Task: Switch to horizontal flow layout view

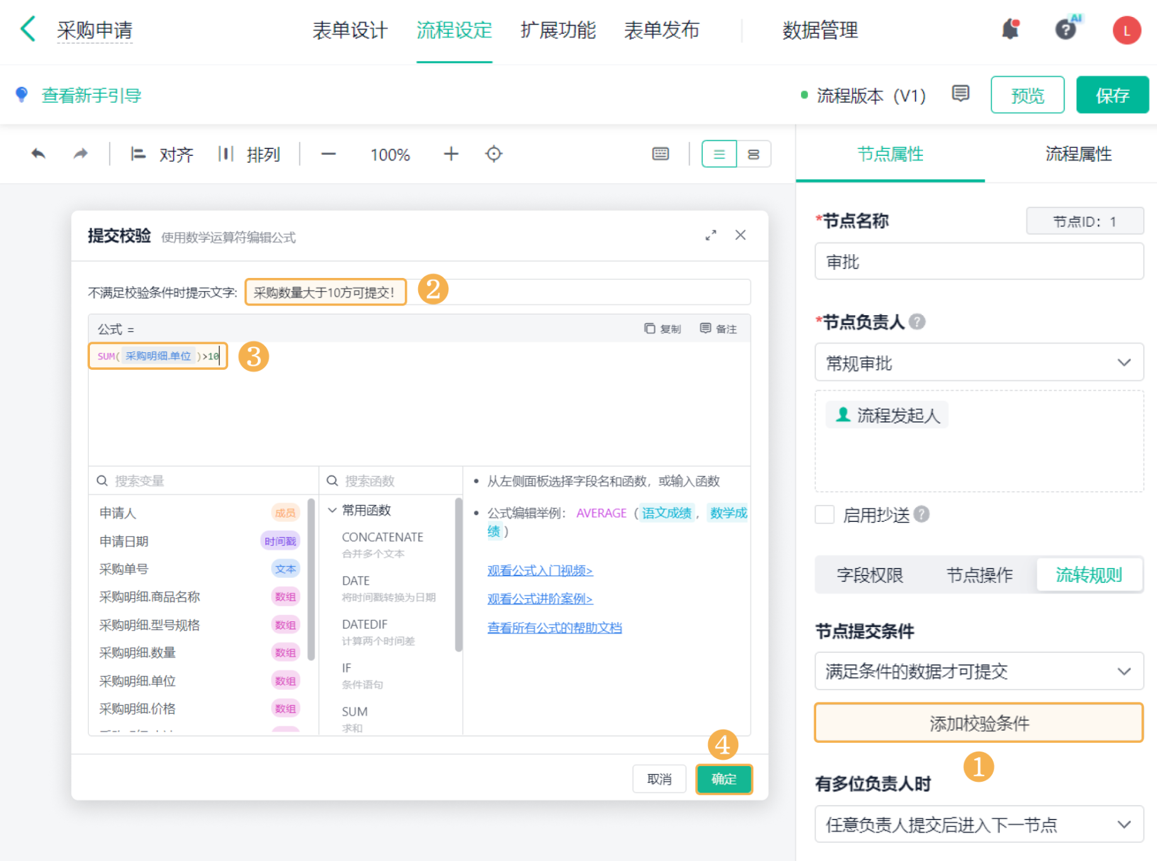Action: pyautogui.click(x=753, y=154)
